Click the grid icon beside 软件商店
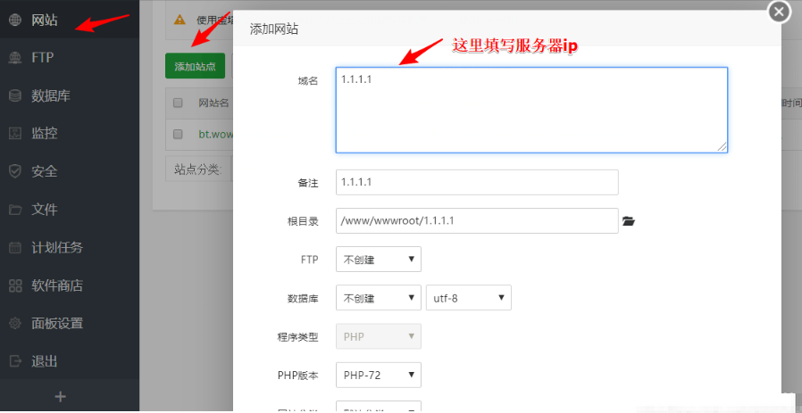 tap(15, 285)
